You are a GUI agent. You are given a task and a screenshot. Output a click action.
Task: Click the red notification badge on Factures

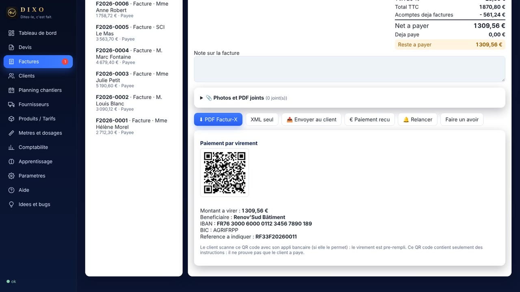pos(65,62)
